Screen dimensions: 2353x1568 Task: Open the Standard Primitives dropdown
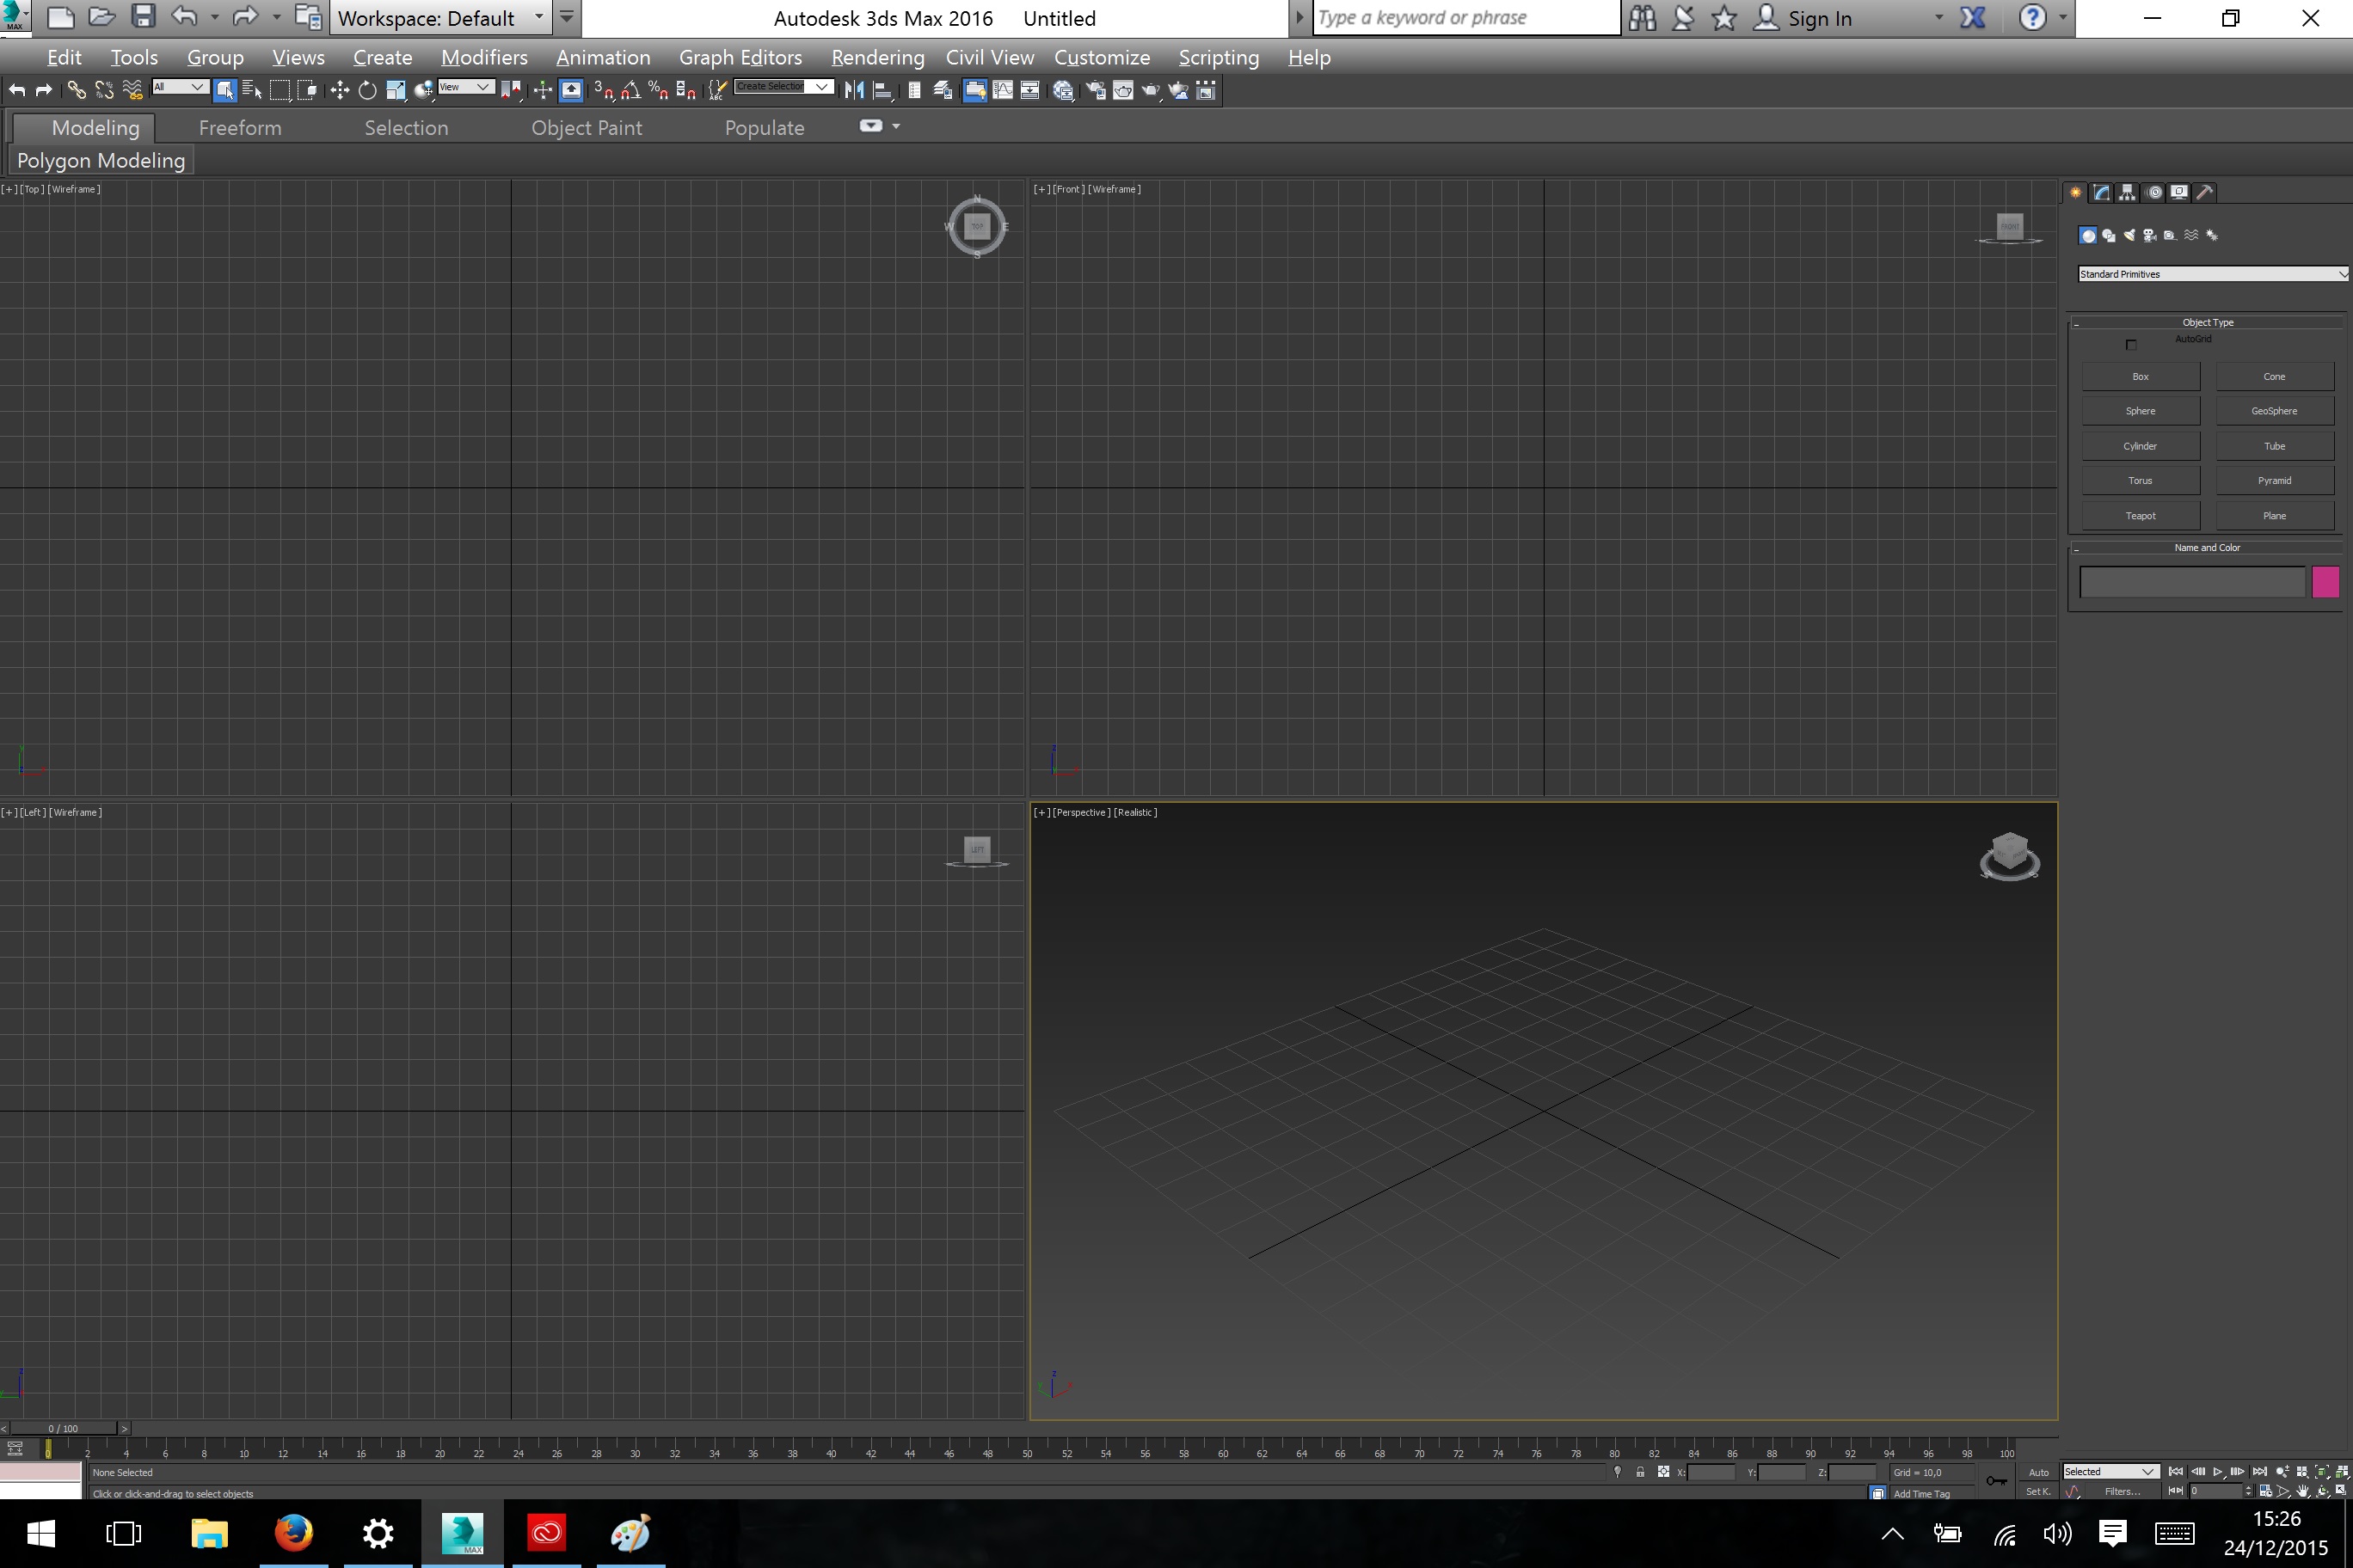[x=2212, y=274]
